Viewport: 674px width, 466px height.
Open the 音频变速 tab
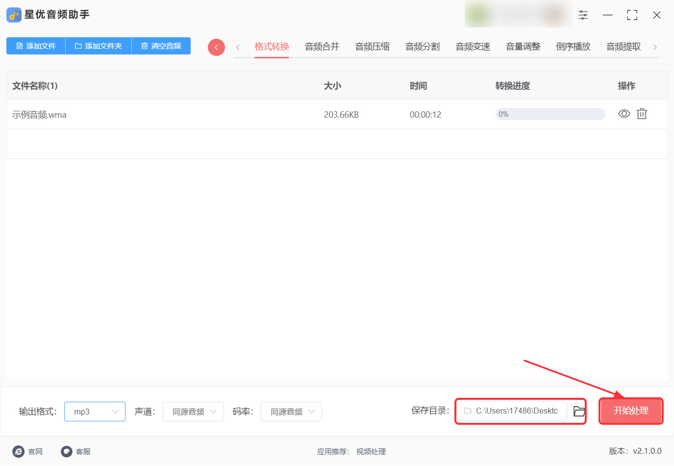[x=473, y=47]
